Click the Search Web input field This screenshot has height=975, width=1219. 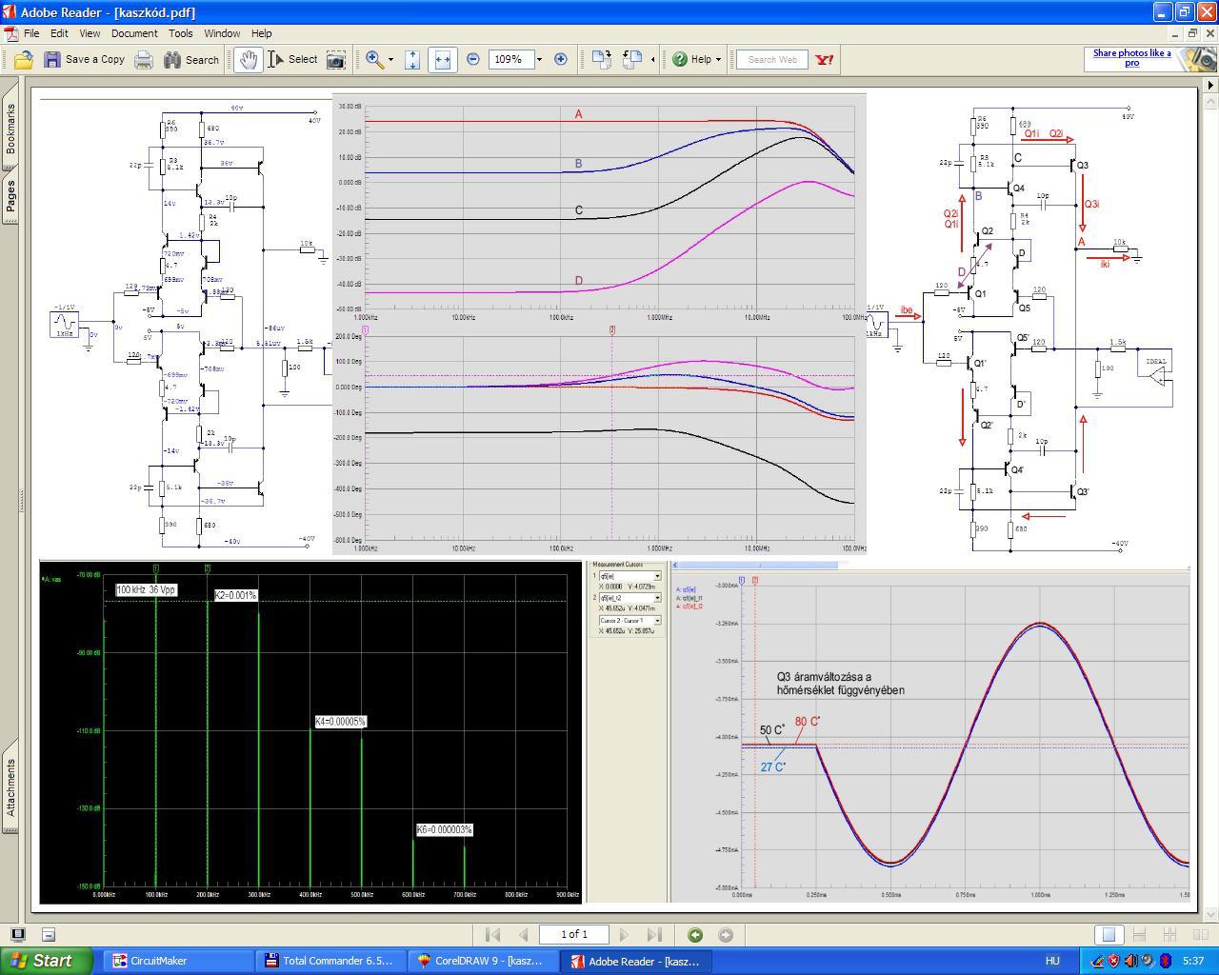pyautogui.click(x=772, y=59)
